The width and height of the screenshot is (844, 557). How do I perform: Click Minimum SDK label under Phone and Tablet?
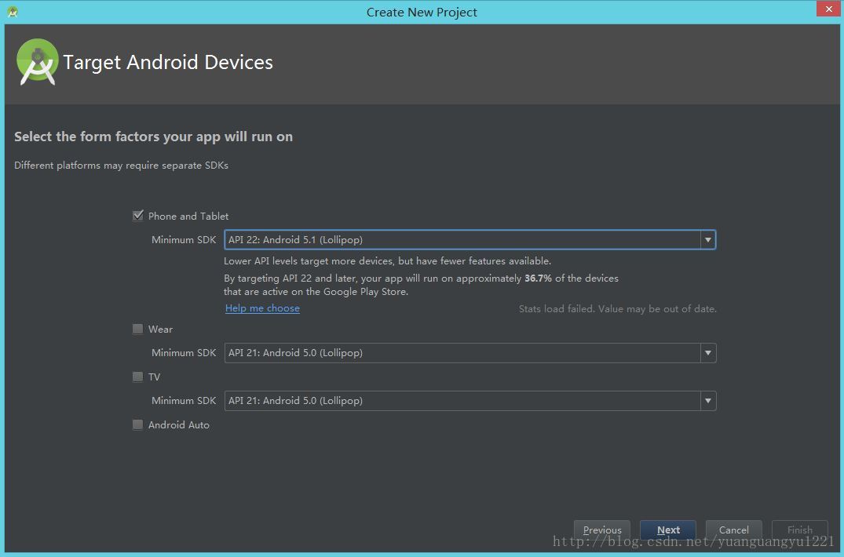click(184, 240)
